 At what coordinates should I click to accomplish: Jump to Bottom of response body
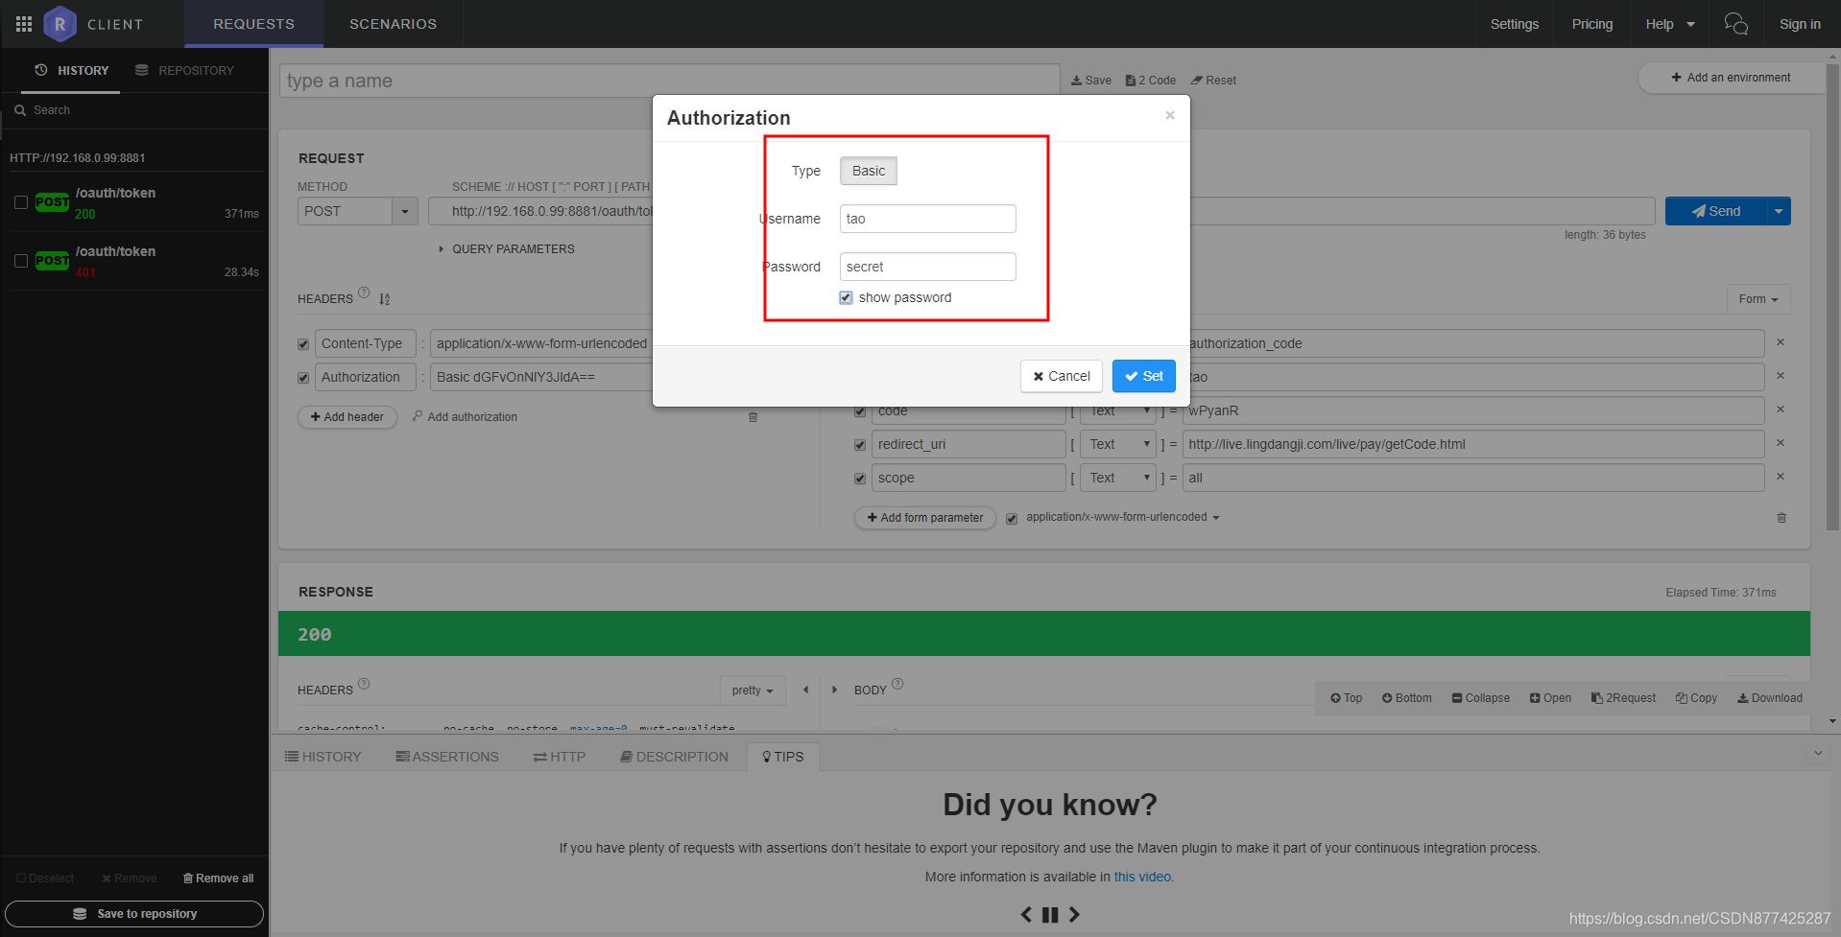(1406, 698)
